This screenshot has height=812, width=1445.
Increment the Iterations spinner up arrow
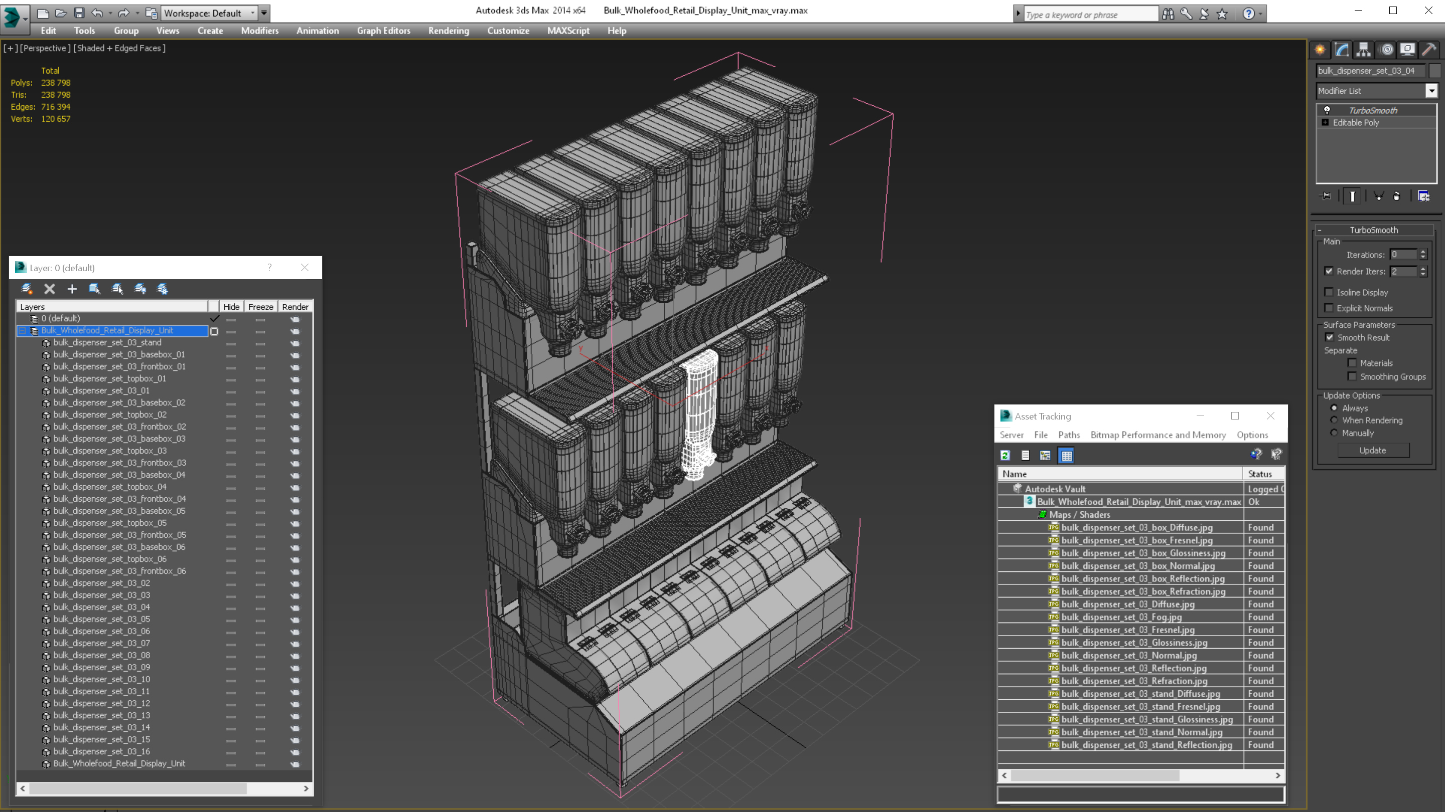click(1422, 252)
